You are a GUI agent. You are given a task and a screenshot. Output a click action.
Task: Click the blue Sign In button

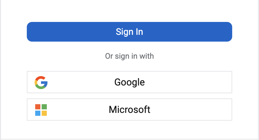tap(129, 32)
